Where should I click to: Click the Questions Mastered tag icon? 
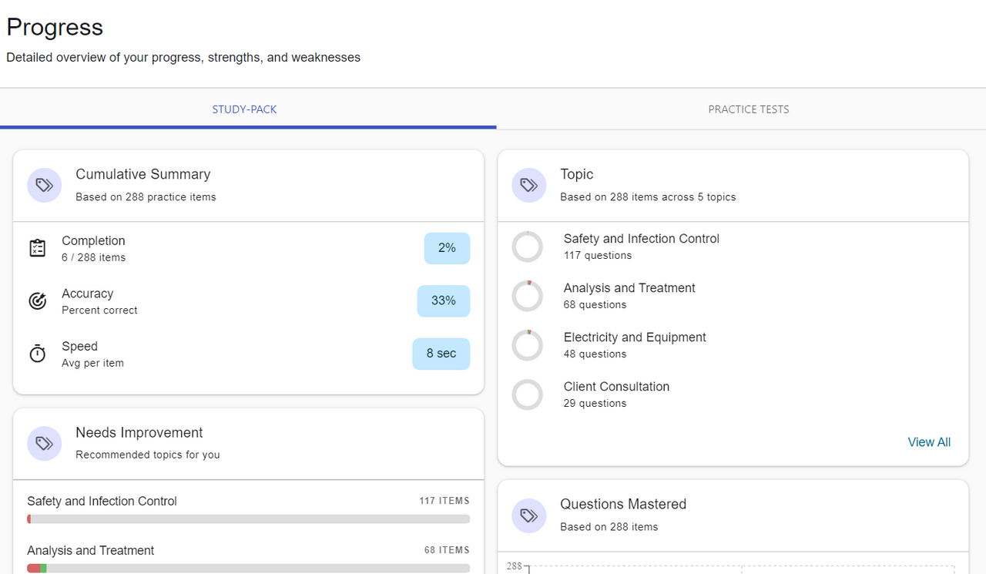(x=529, y=515)
